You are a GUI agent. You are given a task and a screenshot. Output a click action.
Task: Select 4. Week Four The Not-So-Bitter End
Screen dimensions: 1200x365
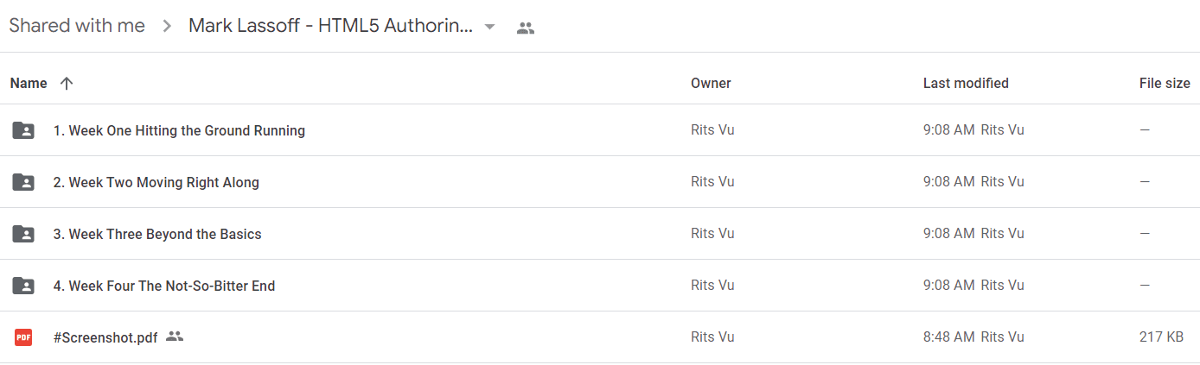coord(164,286)
